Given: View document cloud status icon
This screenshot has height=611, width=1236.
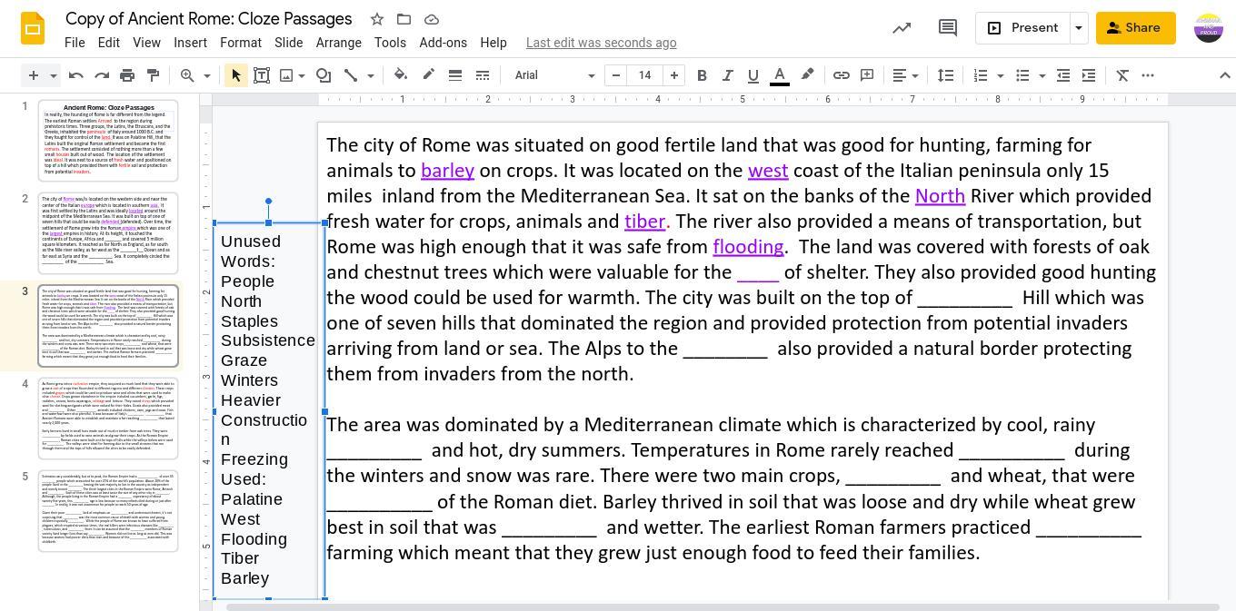Looking at the screenshot, I should (432, 19).
